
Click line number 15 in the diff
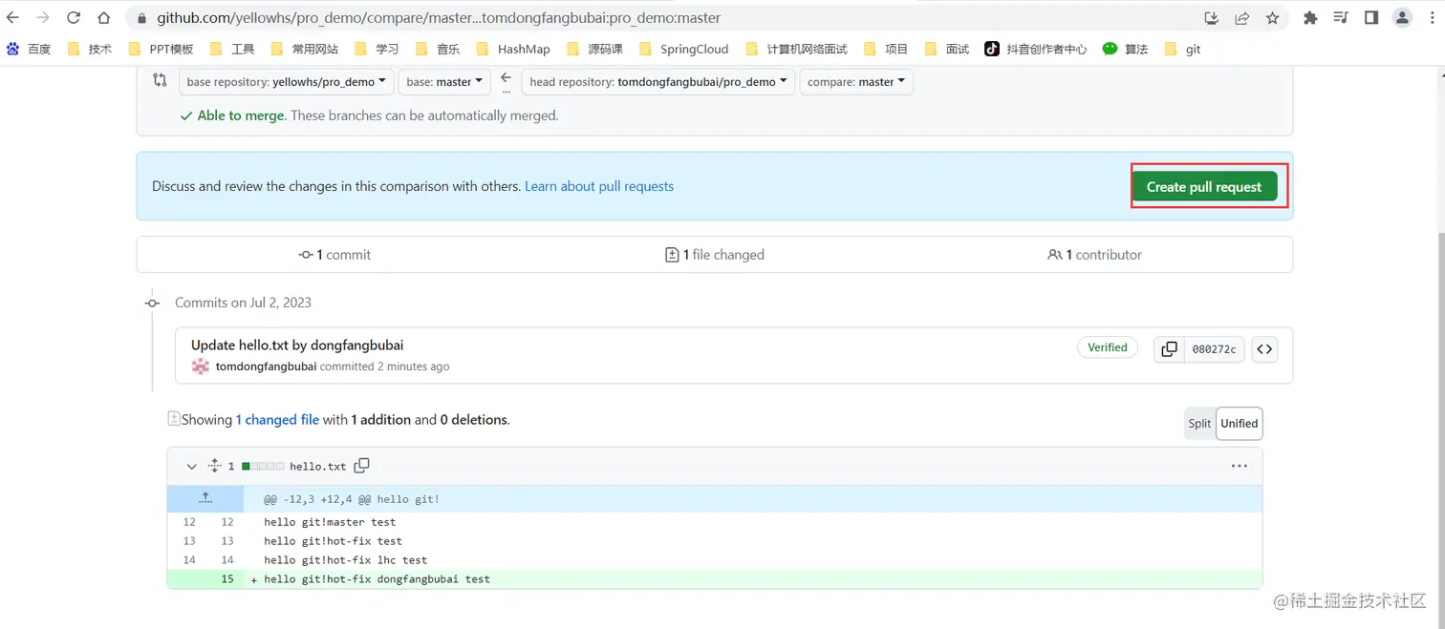[x=227, y=579]
